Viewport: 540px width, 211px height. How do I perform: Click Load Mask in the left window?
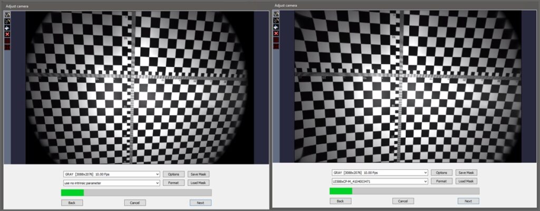click(198, 183)
